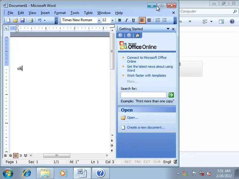Click the Search for input field
This screenshot has height=179, width=239.
(x=143, y=95)
